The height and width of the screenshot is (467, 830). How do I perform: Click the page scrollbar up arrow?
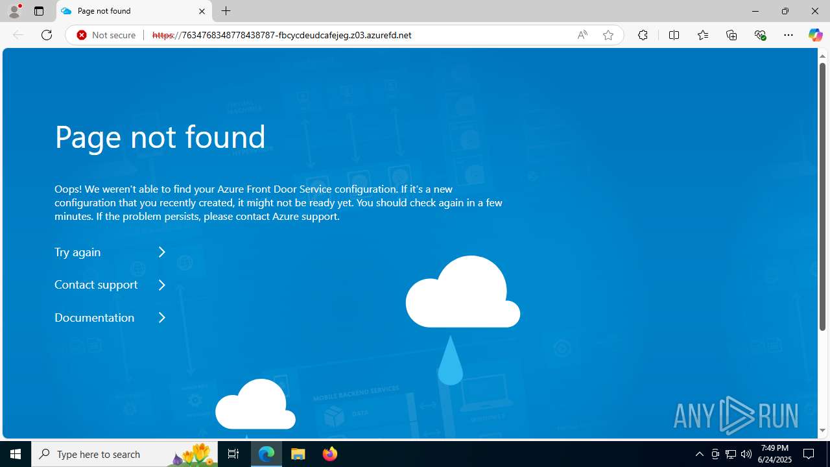click(822, 56)
